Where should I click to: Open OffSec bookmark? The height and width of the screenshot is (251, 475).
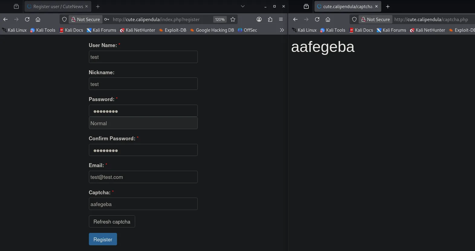pos(247,30)
